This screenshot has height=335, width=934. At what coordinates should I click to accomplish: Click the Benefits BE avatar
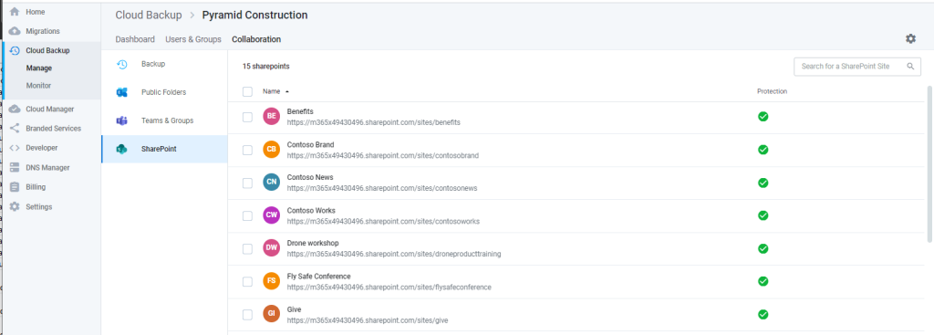[x=271, y=116]
